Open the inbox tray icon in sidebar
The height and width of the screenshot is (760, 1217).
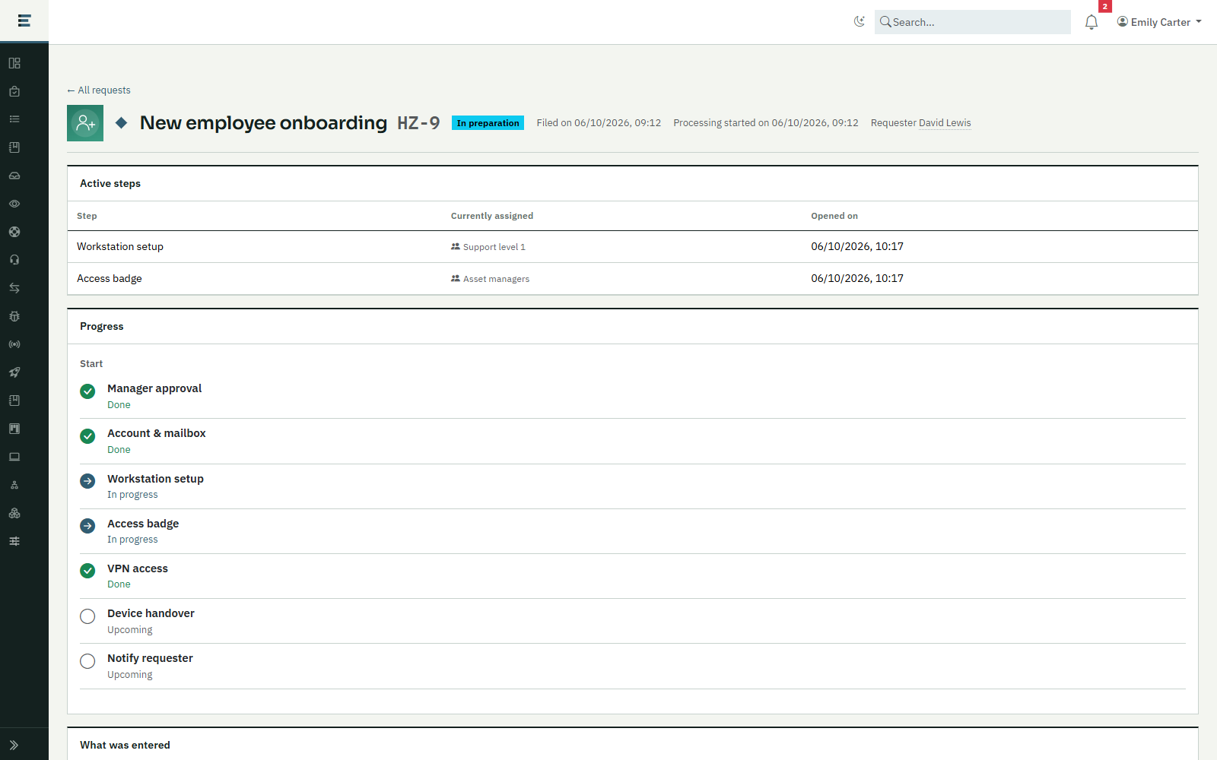[14, 176]
